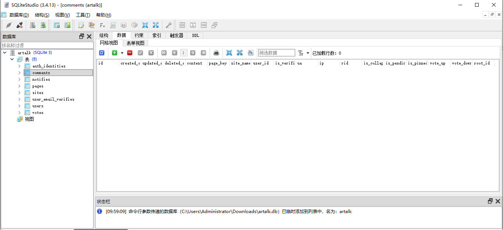Select the votes table in tree
Screen dimensions: 503x230
[x=38, y=112]
